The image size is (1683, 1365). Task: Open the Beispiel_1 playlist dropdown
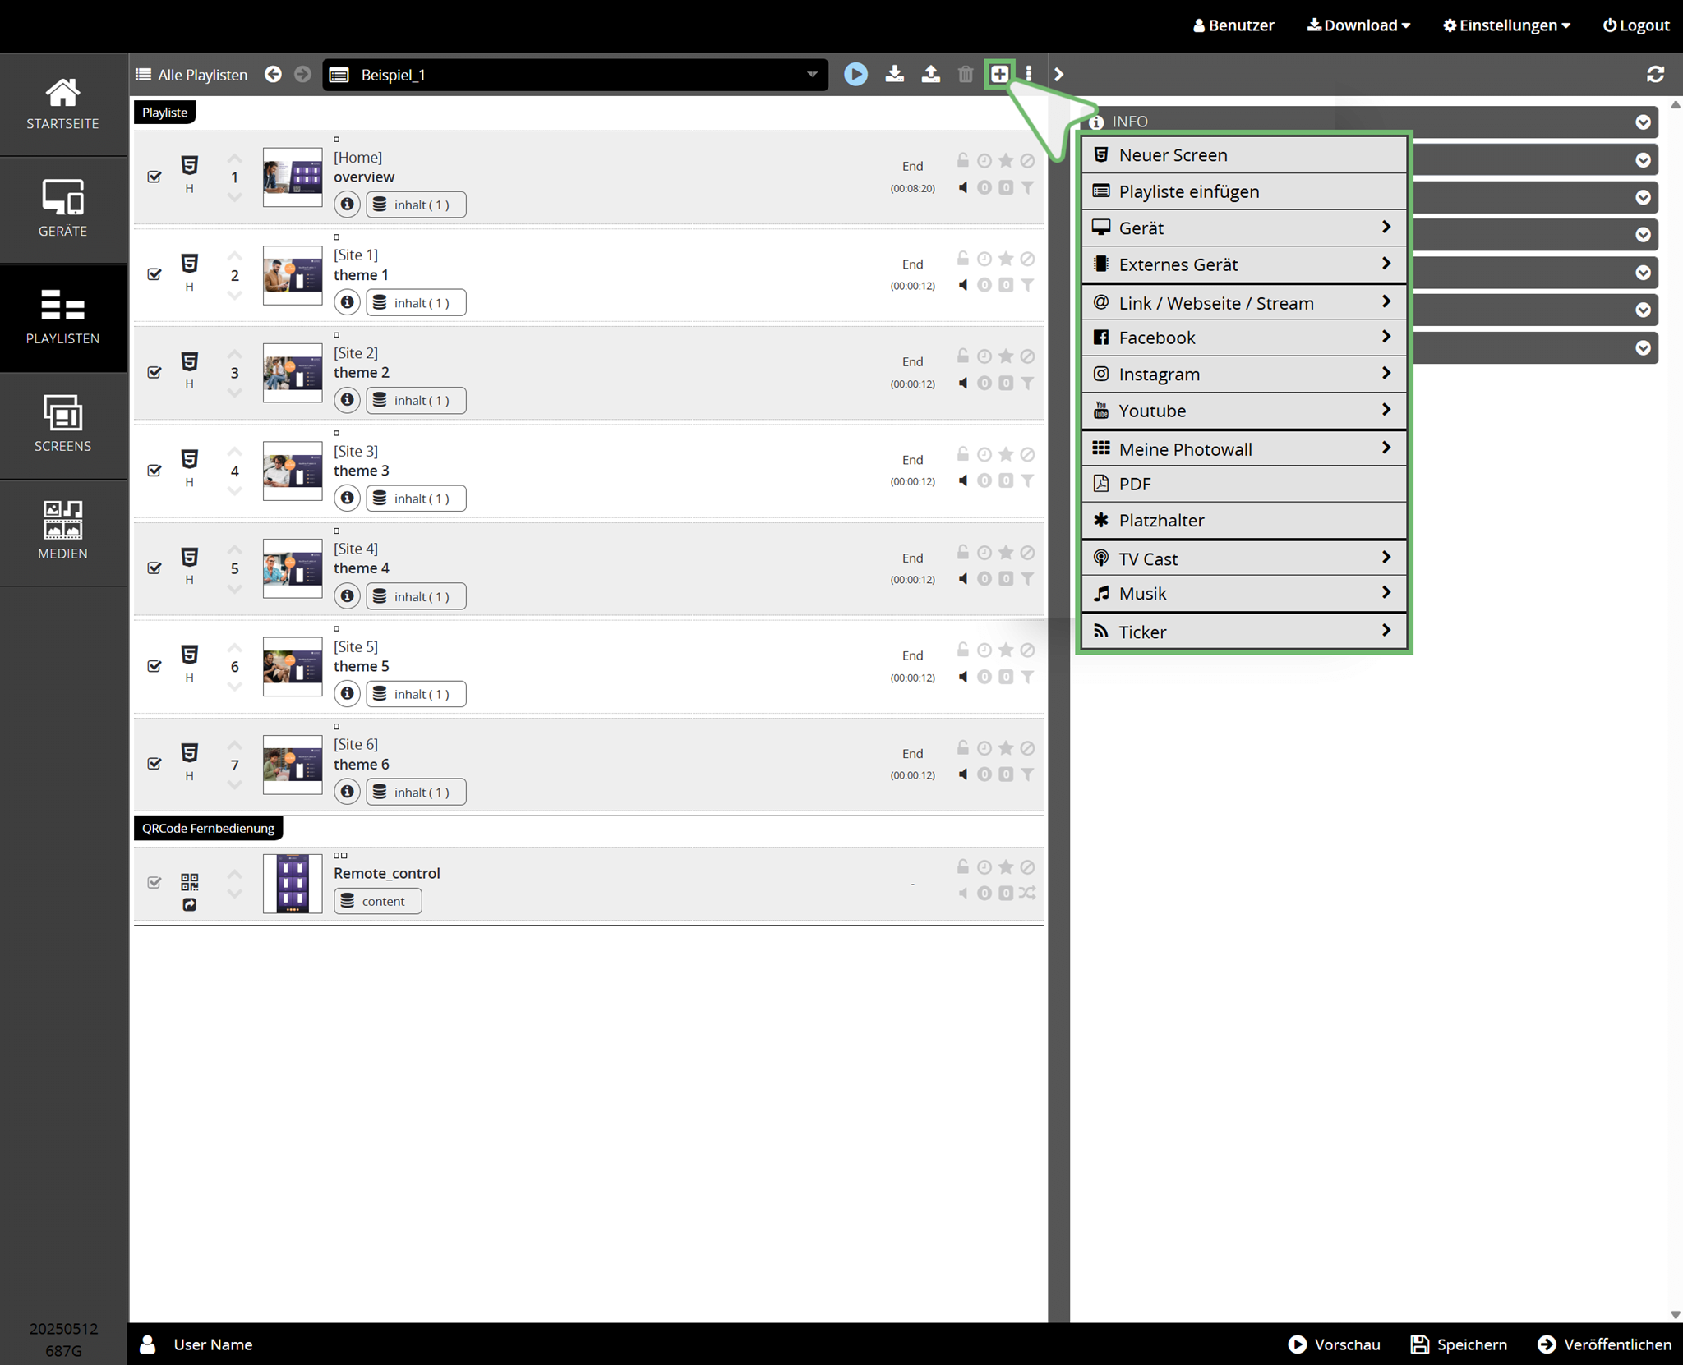(x=575, y=75)
